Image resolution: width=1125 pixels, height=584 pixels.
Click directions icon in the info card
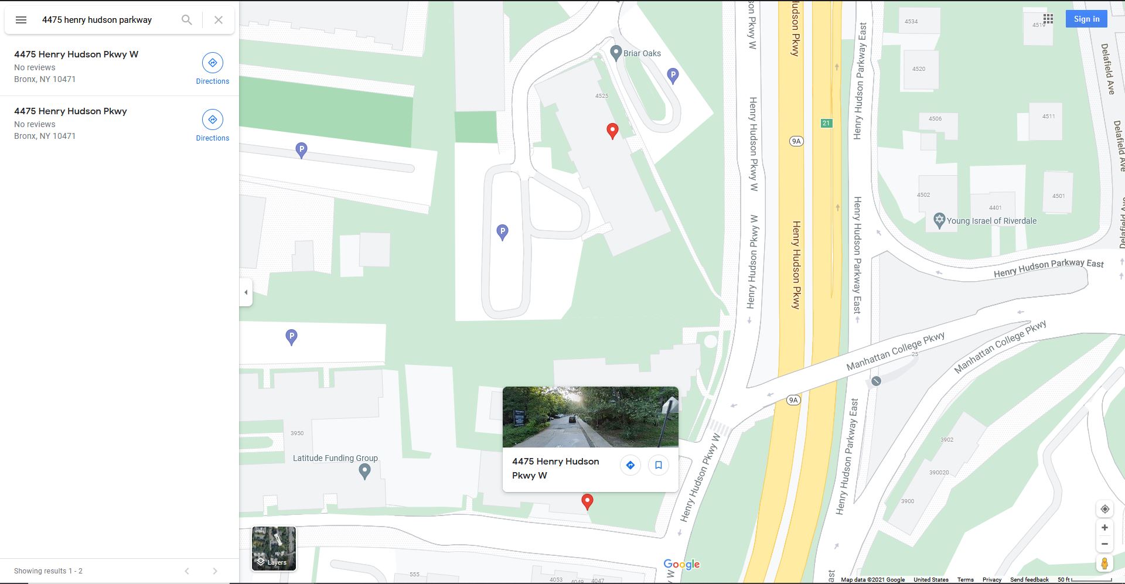pyautogui.click(x=630, y=465)
